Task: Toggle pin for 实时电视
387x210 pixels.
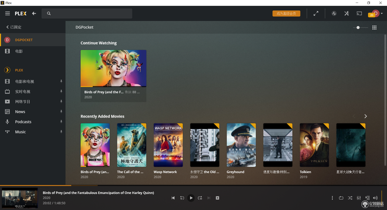Action: coord(61,91)
